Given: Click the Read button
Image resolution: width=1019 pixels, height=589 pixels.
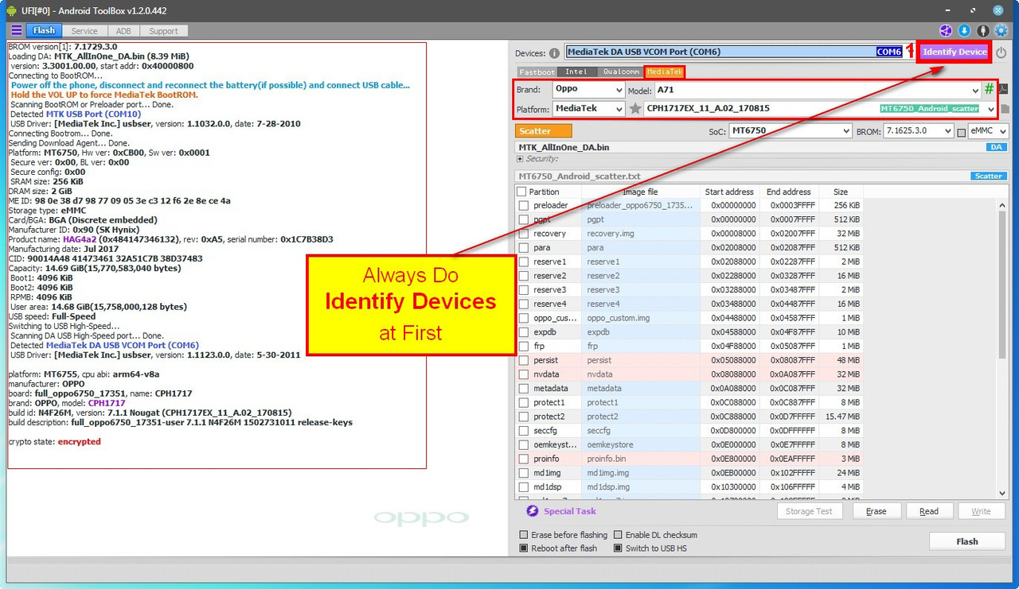Looking at the screenshot, I should [x=929, y=511].
